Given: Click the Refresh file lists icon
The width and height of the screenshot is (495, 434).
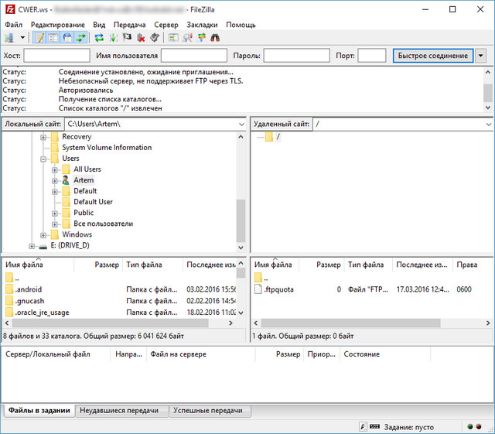Looking at the screenshot, I should coord(99,37).
